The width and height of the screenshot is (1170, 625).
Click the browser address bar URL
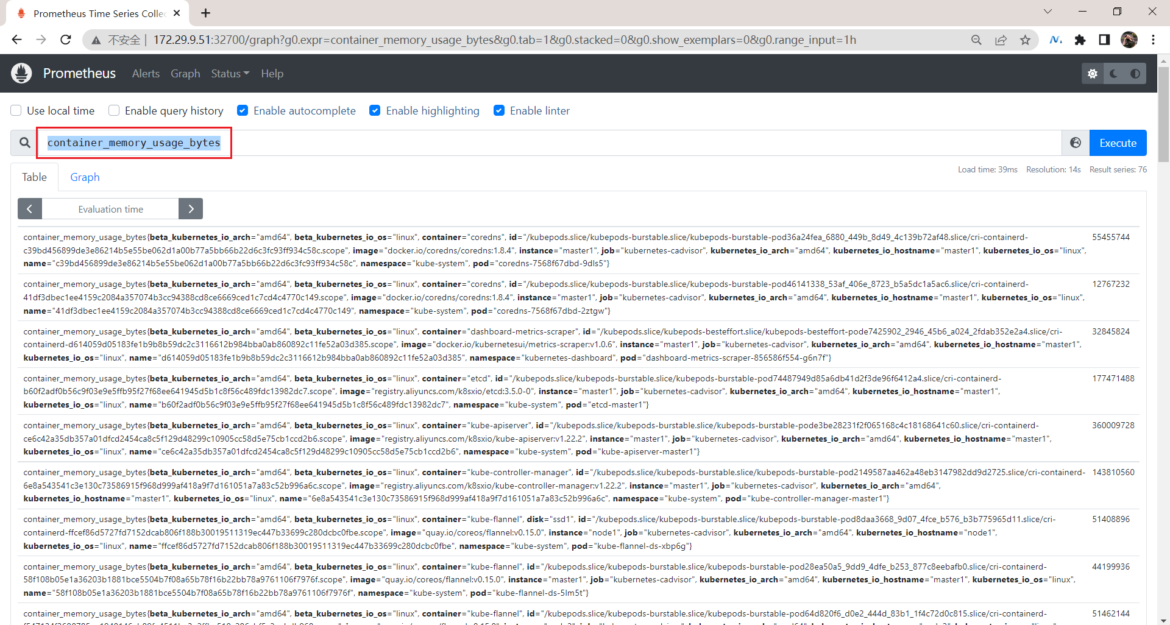[505, 40]
